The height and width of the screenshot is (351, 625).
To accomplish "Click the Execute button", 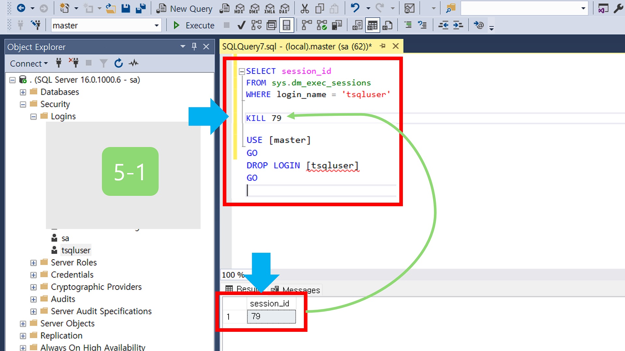I will 193,25.
